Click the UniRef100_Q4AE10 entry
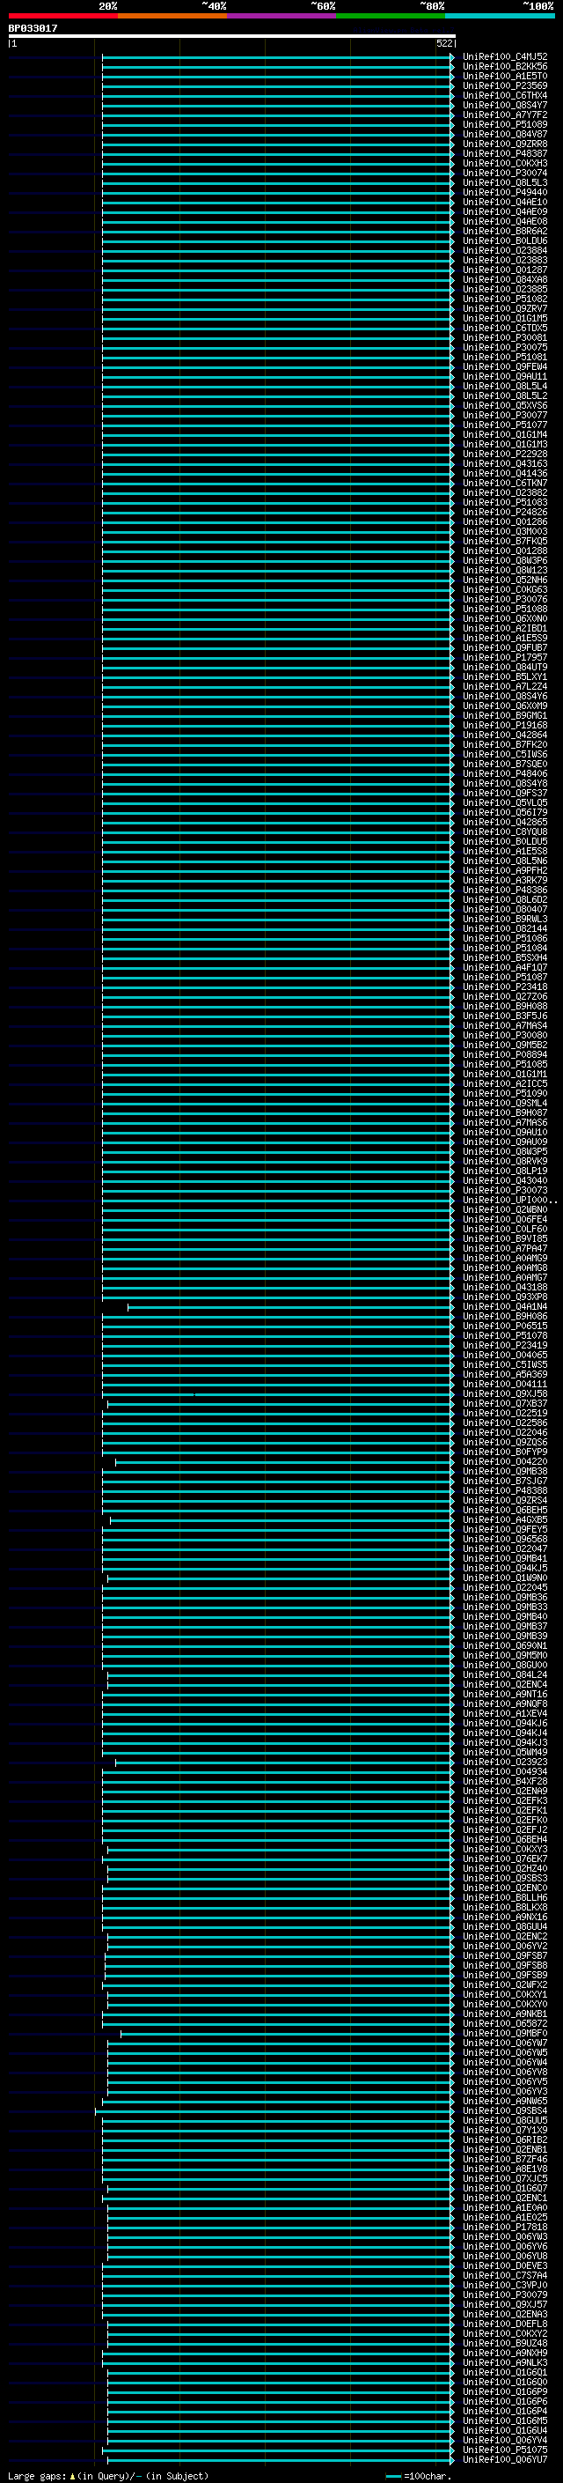Screen dimensions: 563x2483 click(x=505, y=202)
